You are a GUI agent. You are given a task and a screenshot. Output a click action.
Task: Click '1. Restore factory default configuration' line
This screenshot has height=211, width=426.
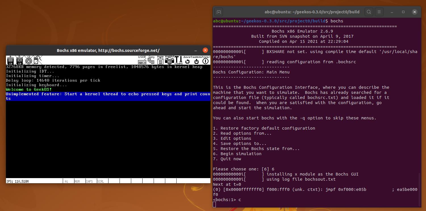264,128
